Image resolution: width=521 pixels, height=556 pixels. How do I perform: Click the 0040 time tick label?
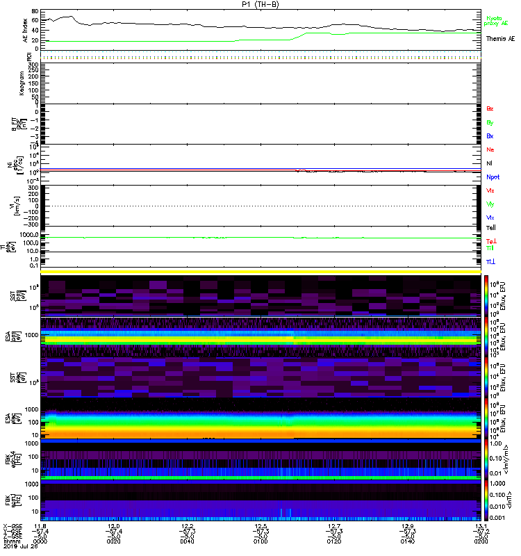(187, 541)
